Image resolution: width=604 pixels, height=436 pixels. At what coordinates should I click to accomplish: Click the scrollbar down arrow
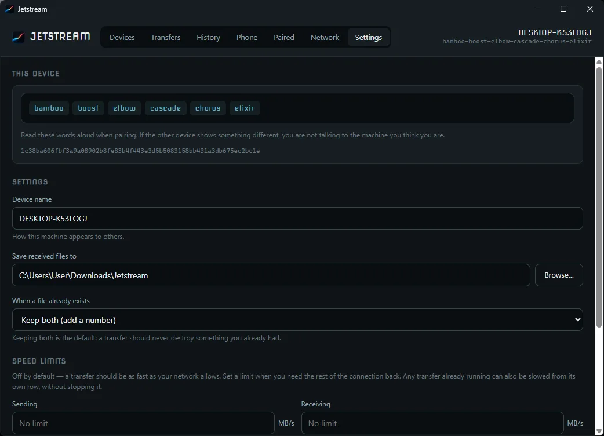[x=599, y=431]
